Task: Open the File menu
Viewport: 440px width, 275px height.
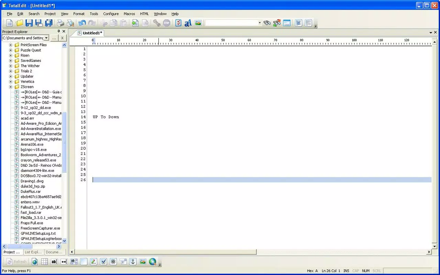Action: (x=10, y=14)
